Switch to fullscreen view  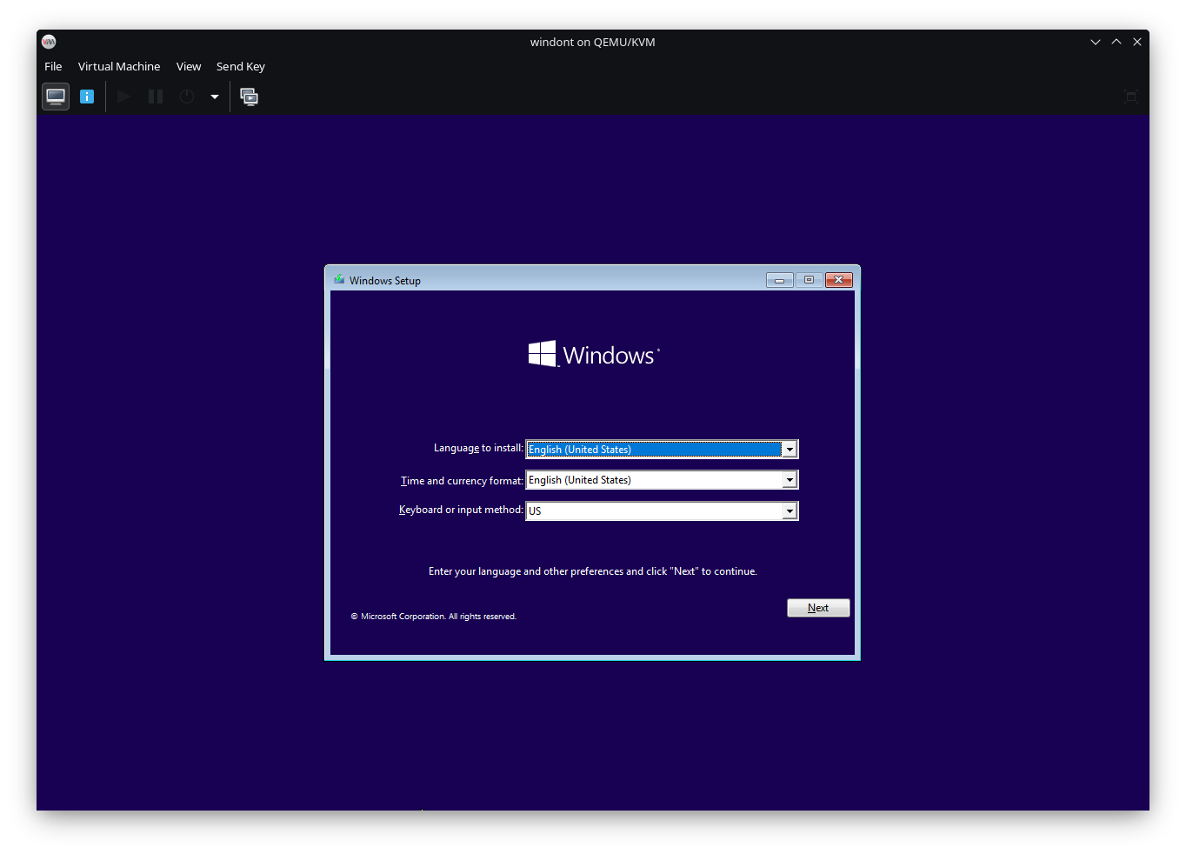1130,97
